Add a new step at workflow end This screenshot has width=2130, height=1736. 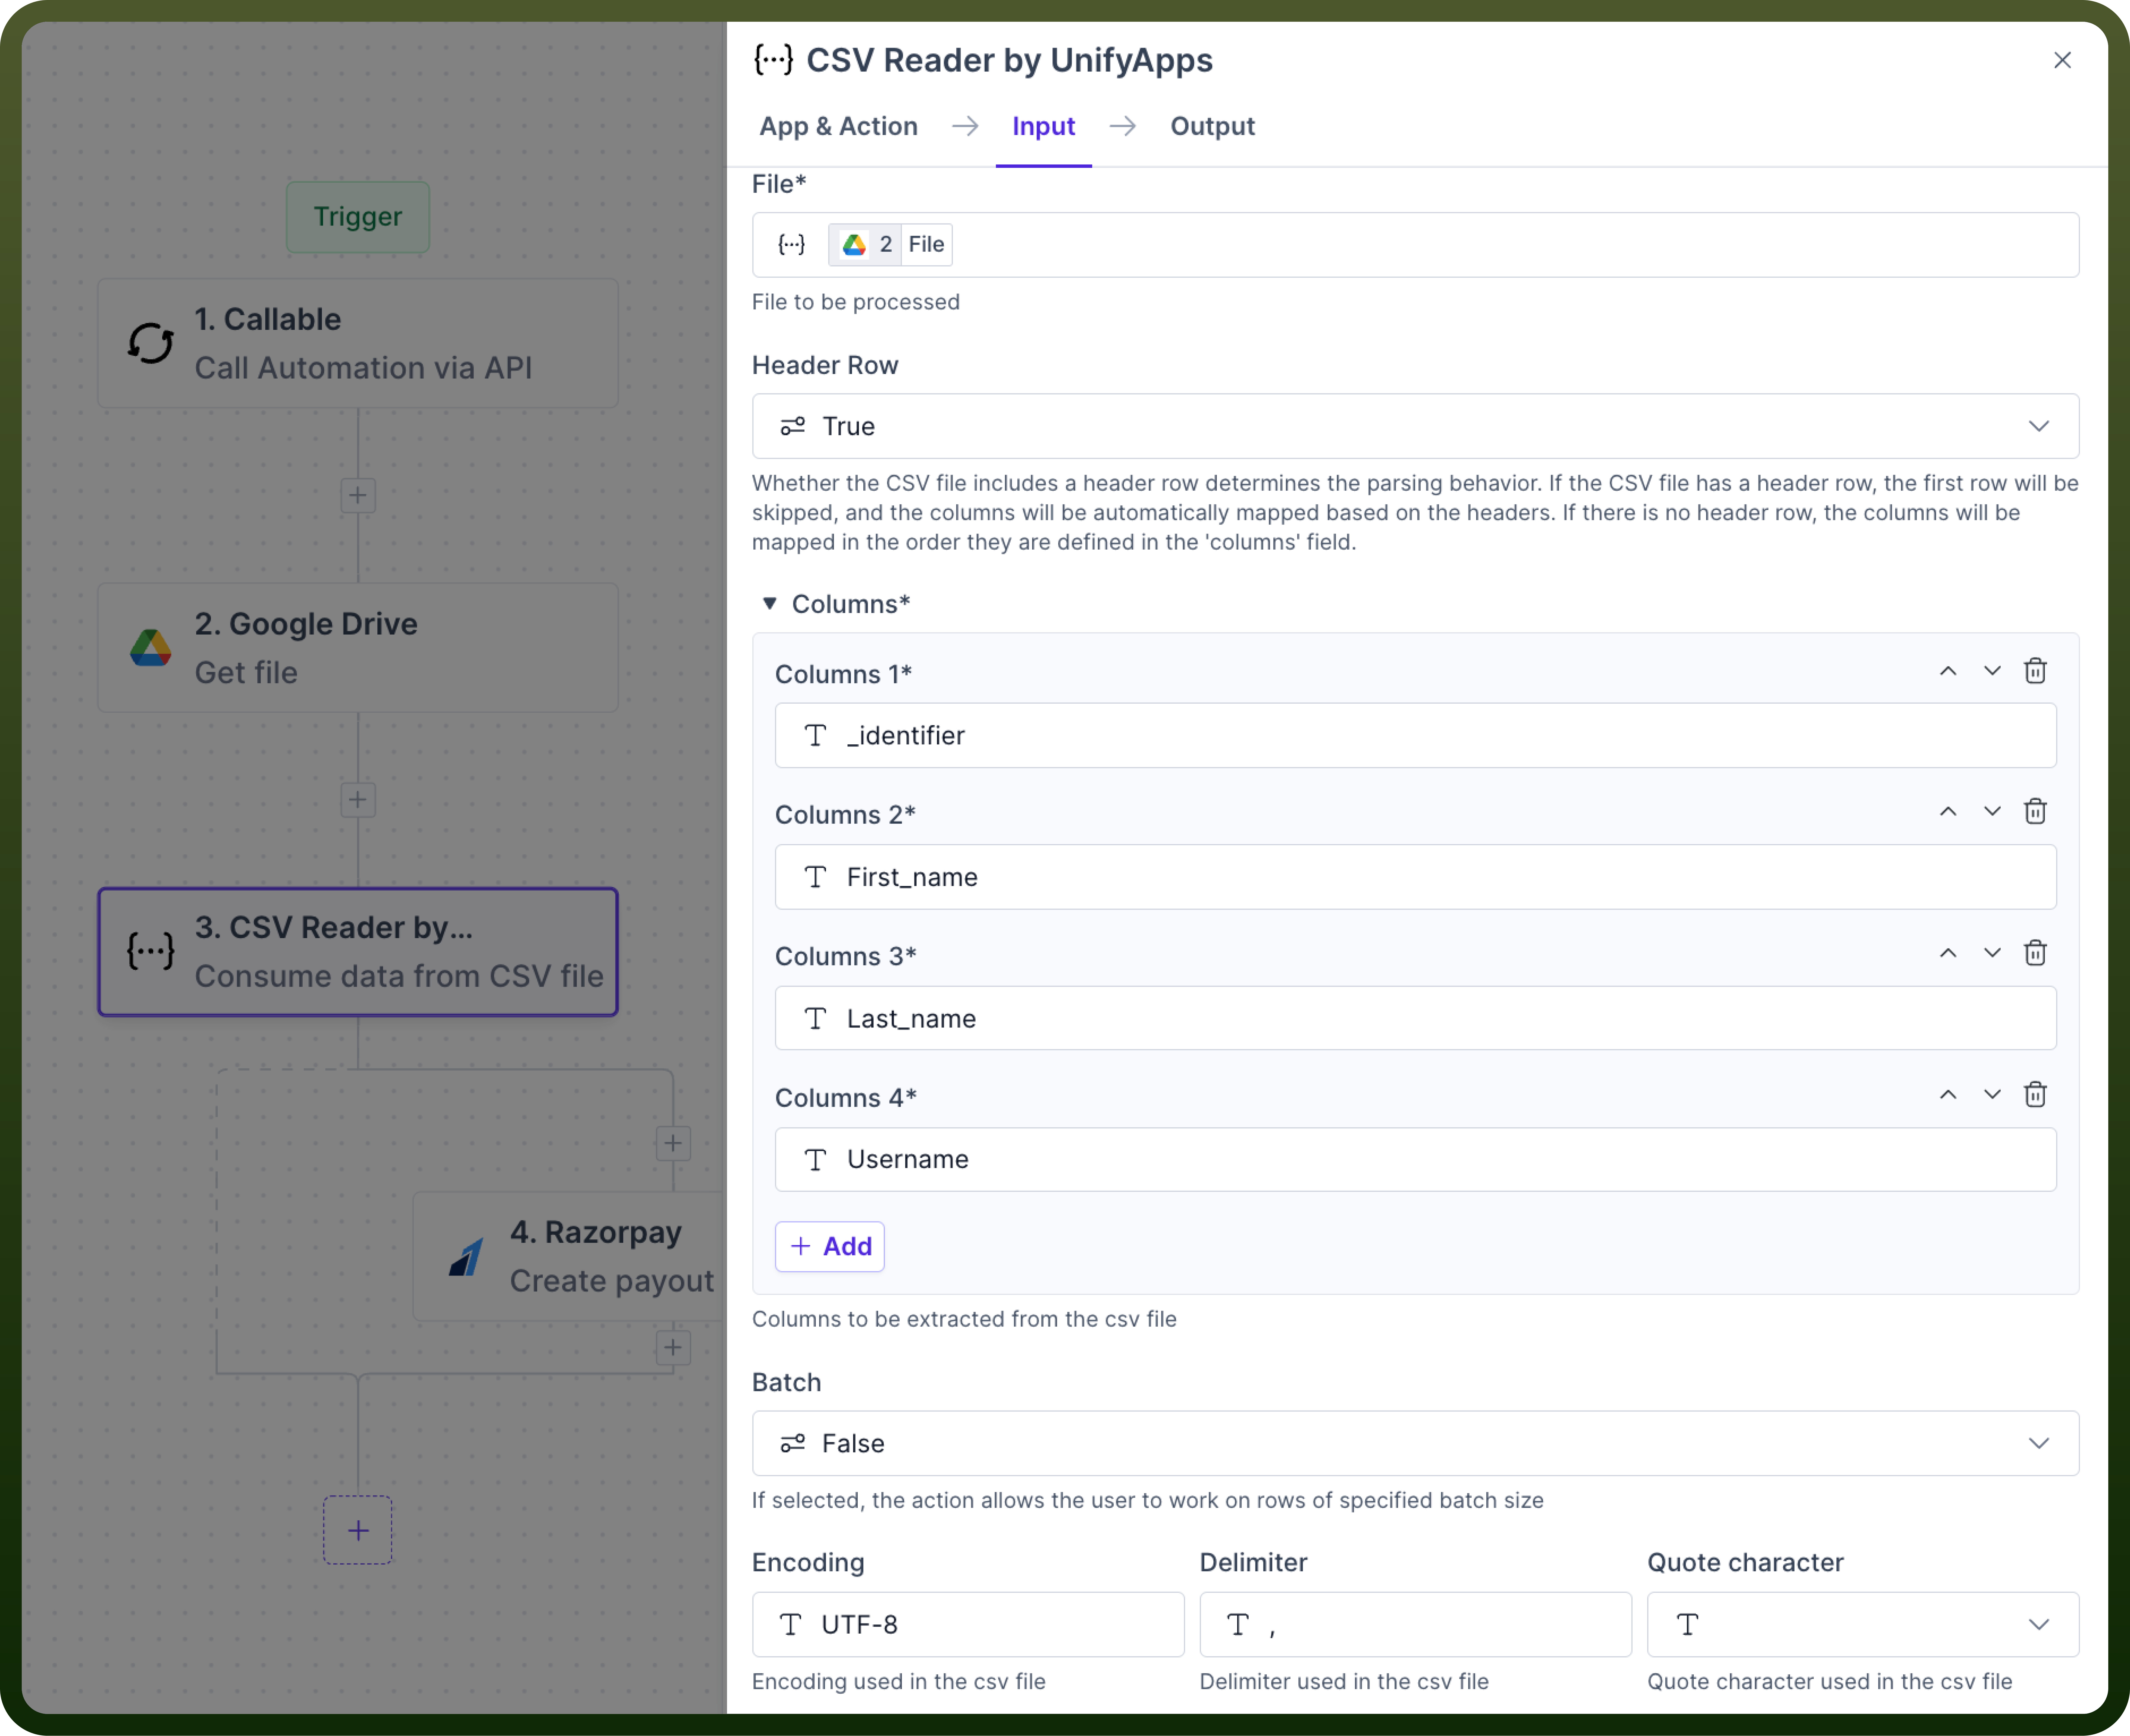(x=358, y=1530)
